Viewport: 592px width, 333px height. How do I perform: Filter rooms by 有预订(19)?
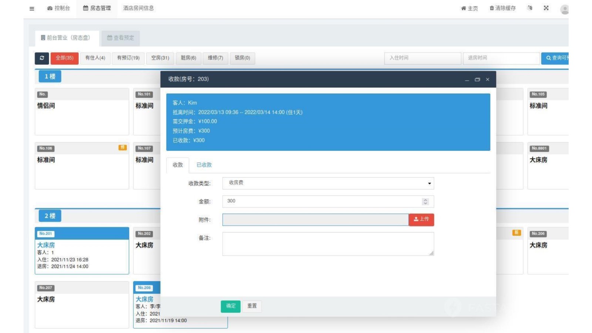pos(128,58)
